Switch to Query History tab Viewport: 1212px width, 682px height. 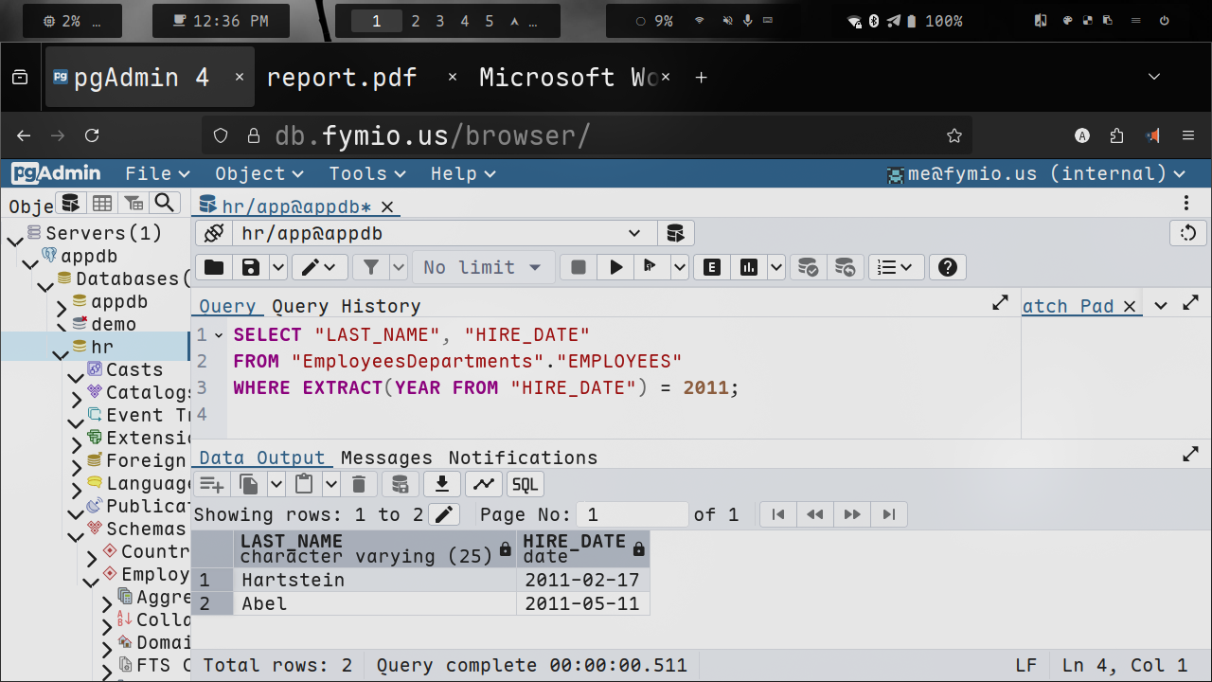[x=346, y=307]
